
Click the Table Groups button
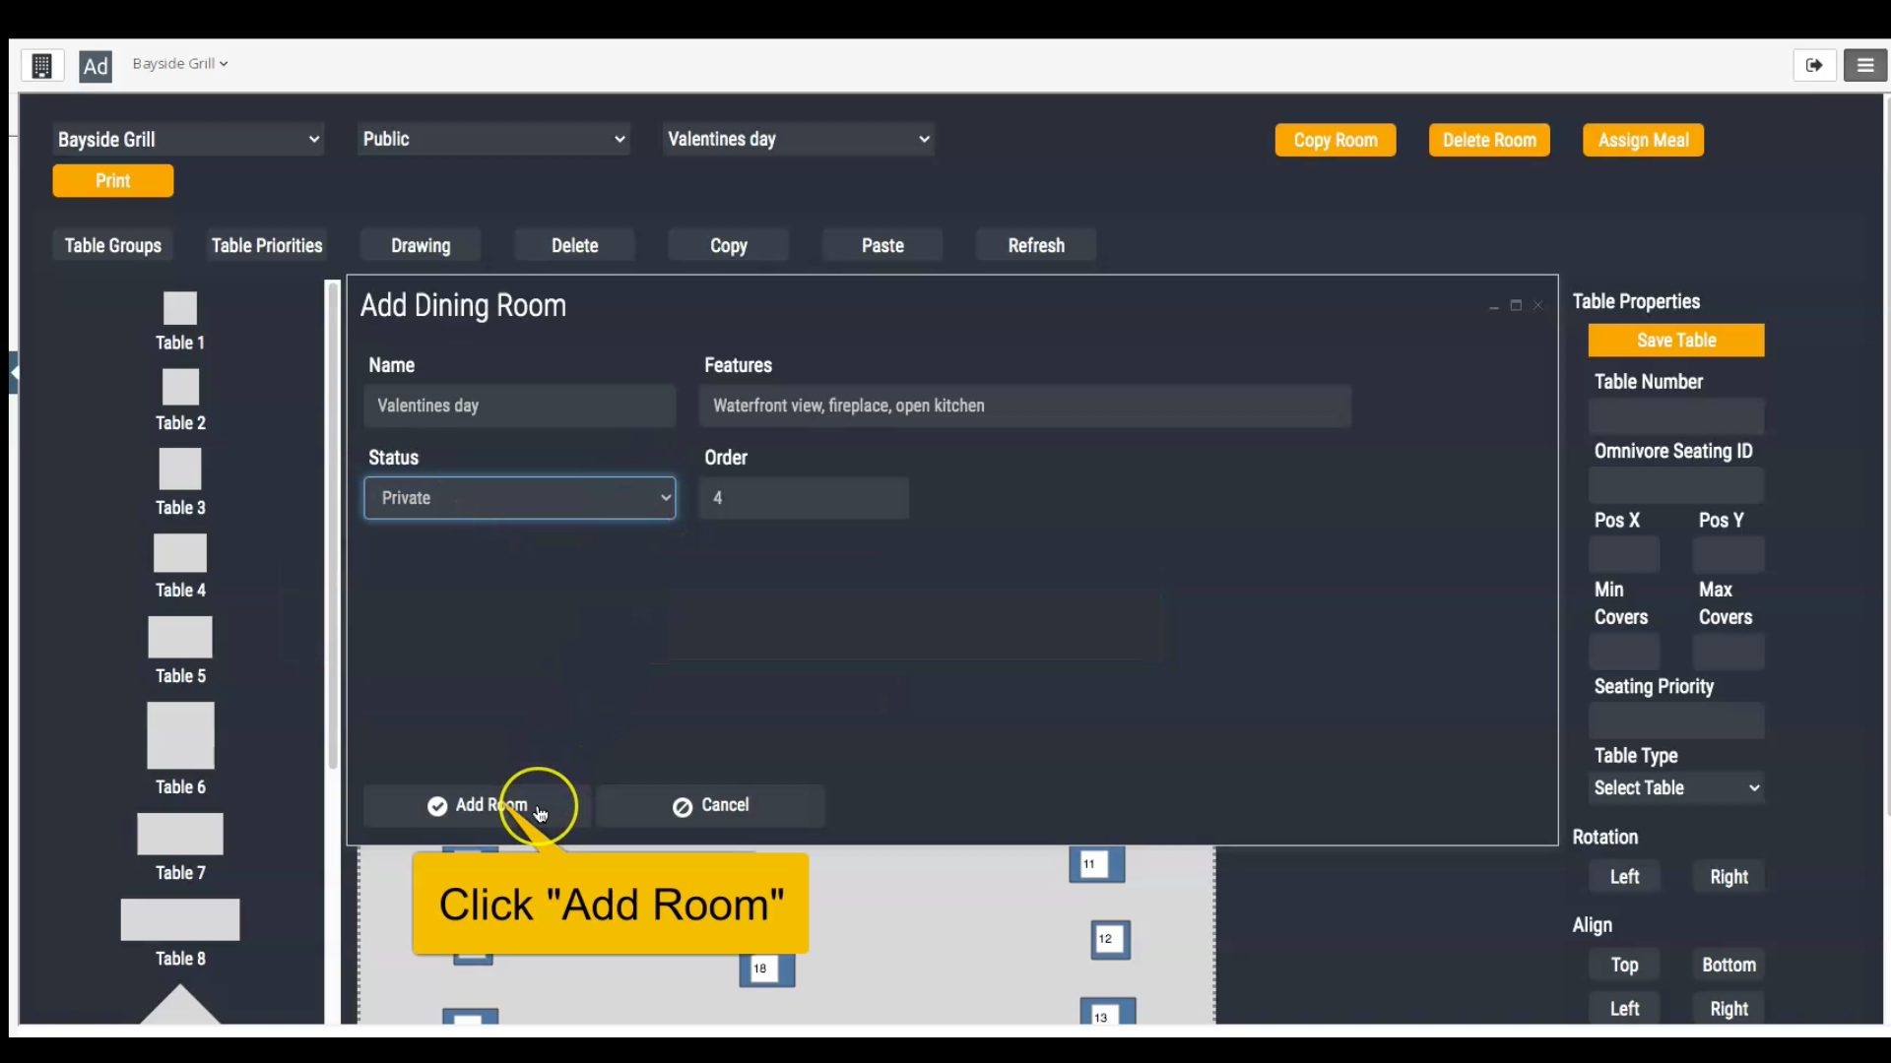coord(113,245)
